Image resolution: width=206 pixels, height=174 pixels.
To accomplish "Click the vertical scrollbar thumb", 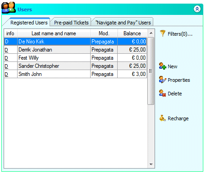I will pyautogui.click(x=151, y=71).
